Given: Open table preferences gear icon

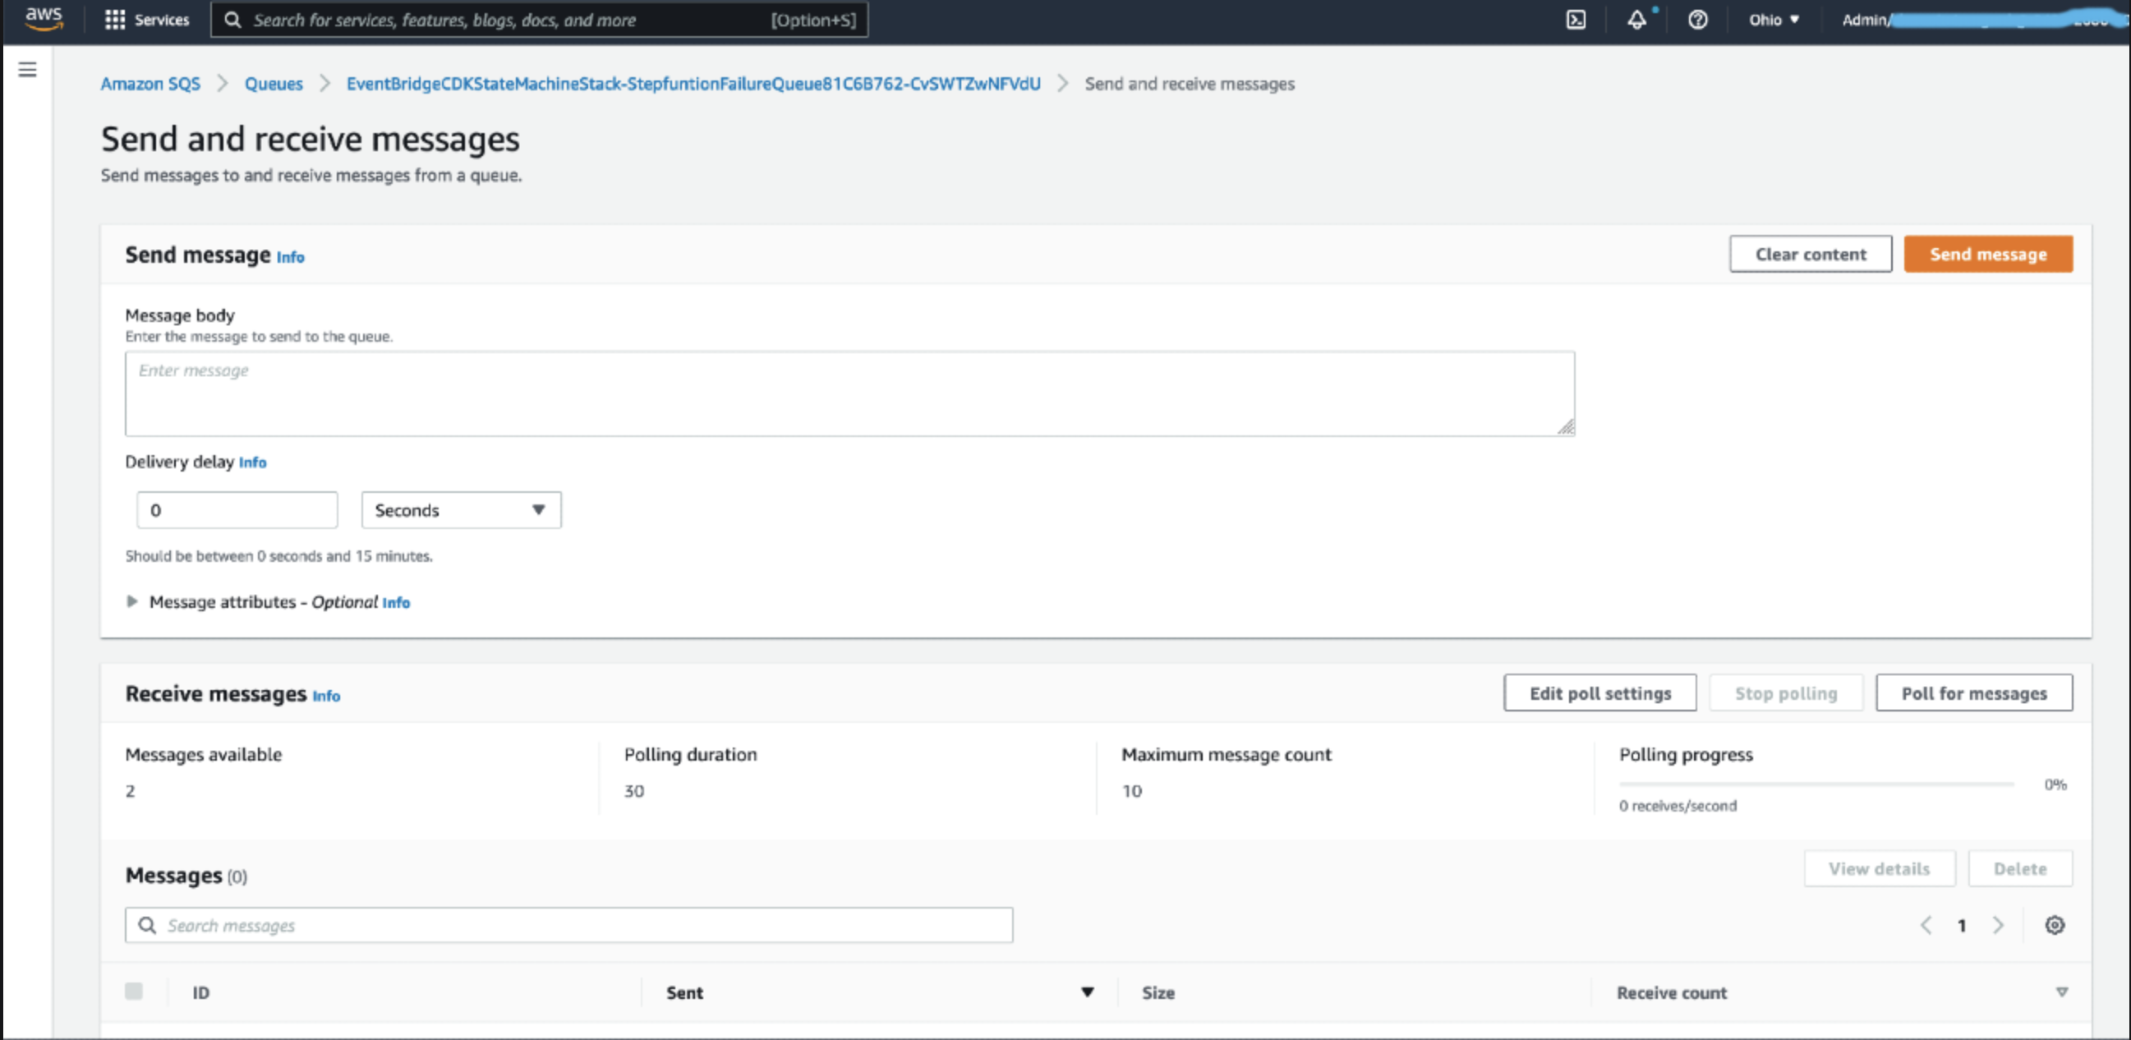Looking at the screenshot, I should point(2055,925).
